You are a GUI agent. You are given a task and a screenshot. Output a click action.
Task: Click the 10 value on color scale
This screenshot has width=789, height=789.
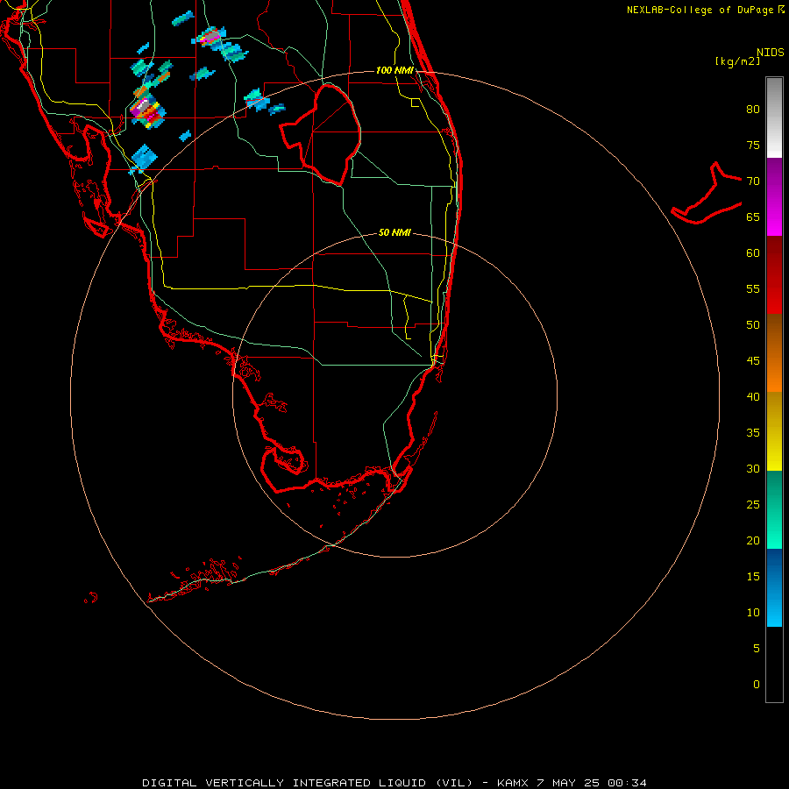(x=753, y=613)
